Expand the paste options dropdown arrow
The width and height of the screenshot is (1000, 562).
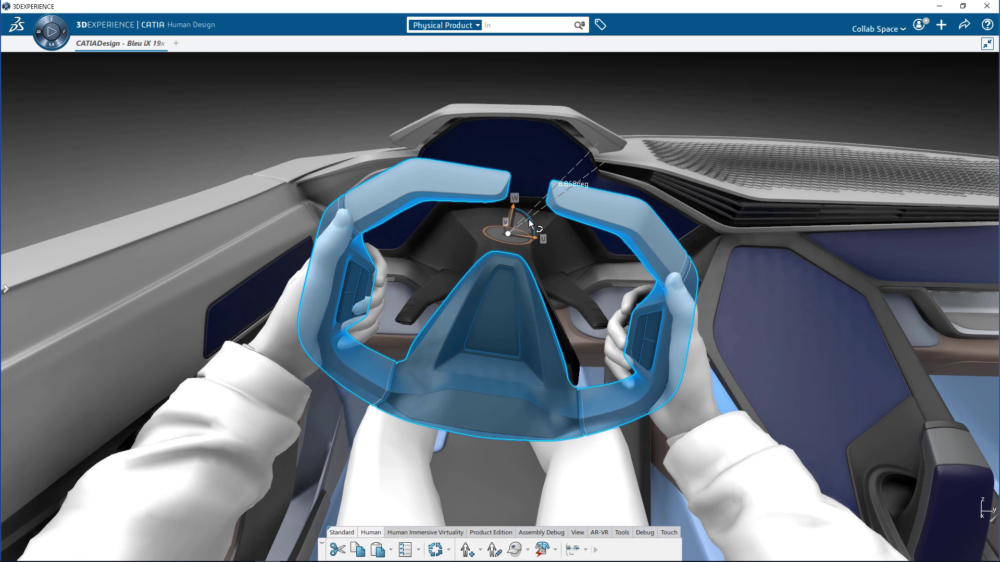pyautogui.click(x=392, y=550)
